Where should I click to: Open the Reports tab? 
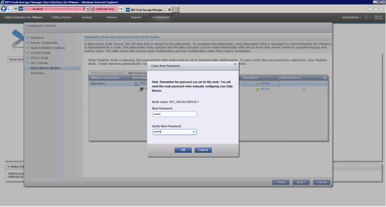point(136,17)
